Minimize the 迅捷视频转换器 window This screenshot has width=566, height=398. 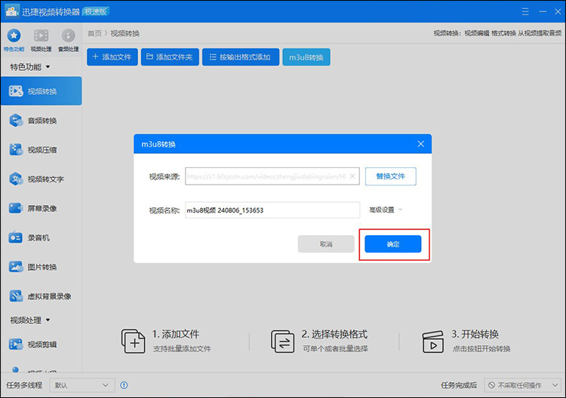(543, 11)
